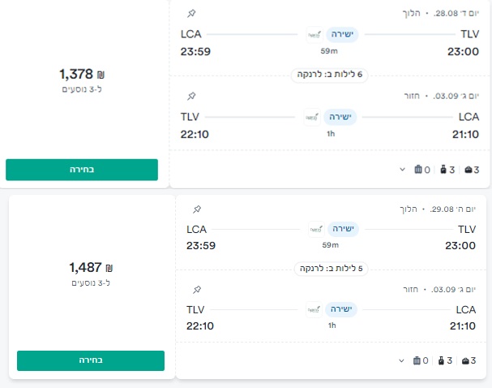The image size is (492, 388).
Task: Pin the second card's 03.09 return flight
Action: (197, 290)
